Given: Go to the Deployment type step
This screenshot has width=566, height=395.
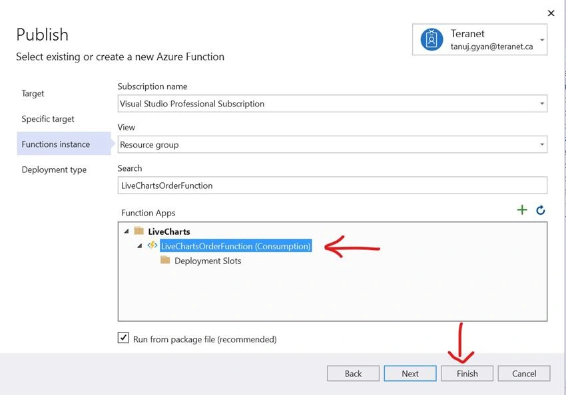Looking at the screenshot, I should point(54,170).
